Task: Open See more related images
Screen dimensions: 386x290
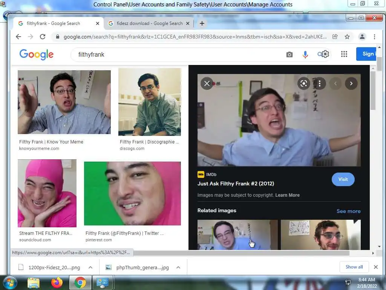Action: click(349, 211)
